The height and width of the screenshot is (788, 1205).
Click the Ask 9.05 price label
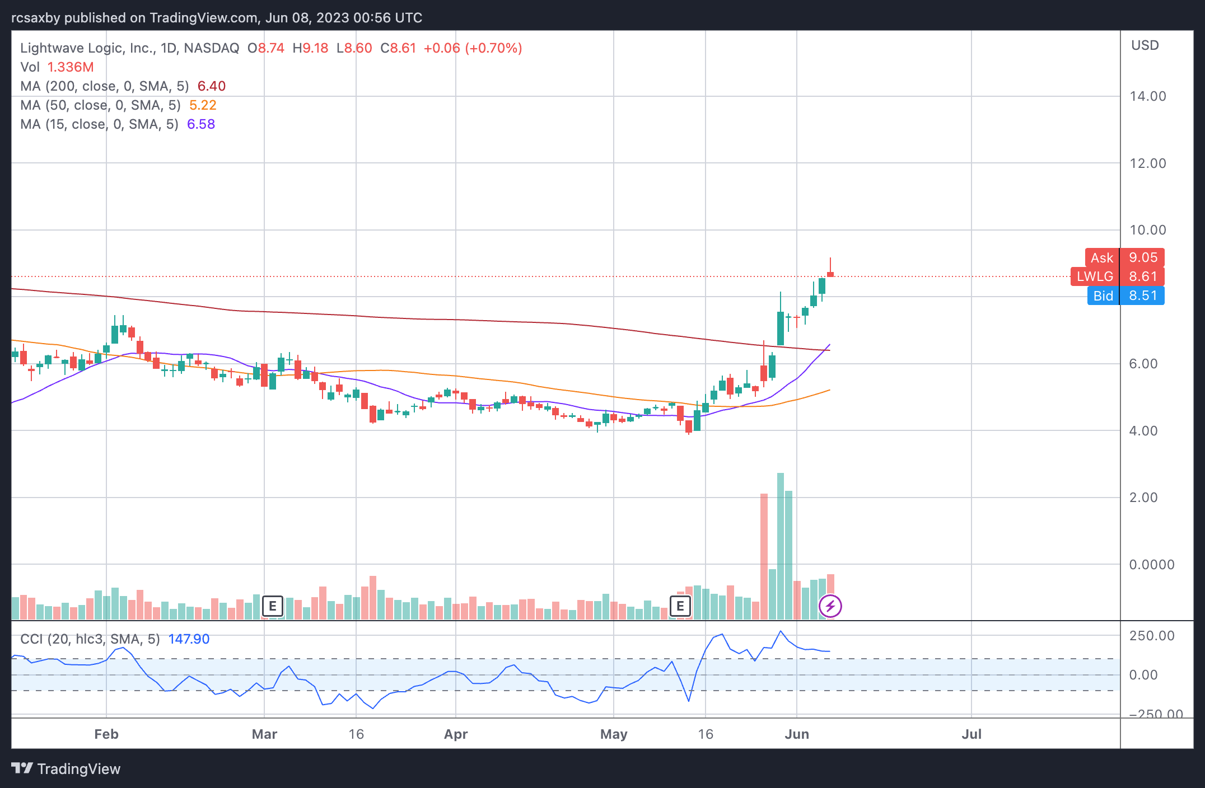(x=1125, y=258)
